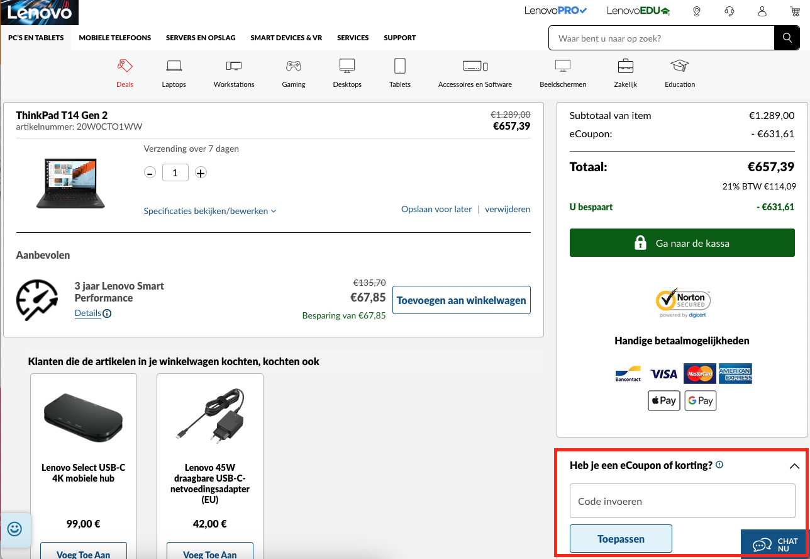This screenshot has width=810, height=559.
Task: Click the American Express logo
Action: (x=735, y=373)
